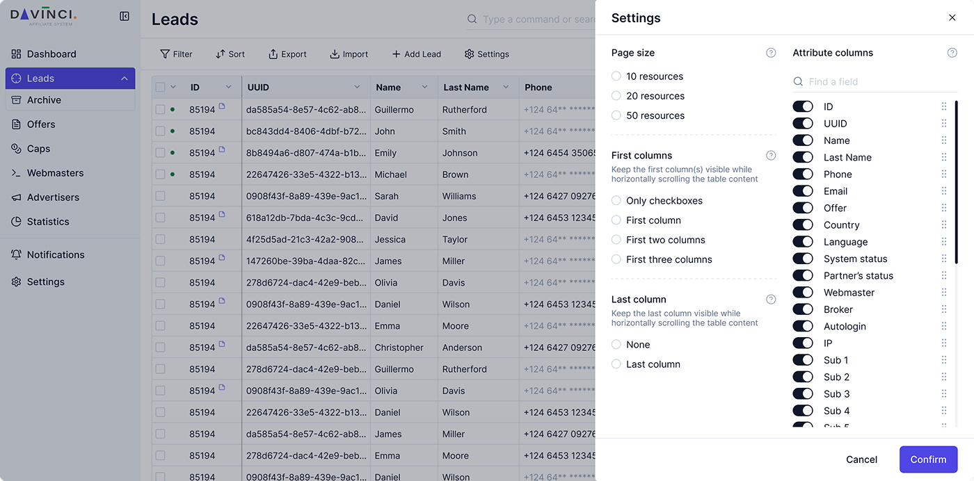974x481 pixels.
Task: Select the 20 resources page size
Action: pyautogui.click(x=616, y=96)
